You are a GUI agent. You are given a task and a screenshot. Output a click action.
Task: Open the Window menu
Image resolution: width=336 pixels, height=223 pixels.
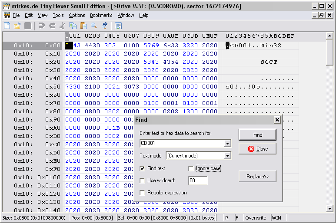coord(126,15)
